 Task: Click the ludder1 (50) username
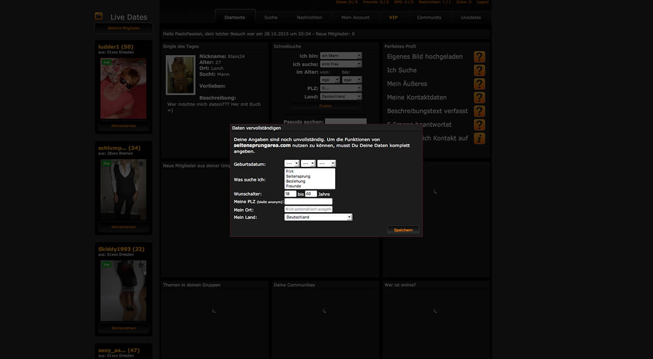[x=116, y=47]
